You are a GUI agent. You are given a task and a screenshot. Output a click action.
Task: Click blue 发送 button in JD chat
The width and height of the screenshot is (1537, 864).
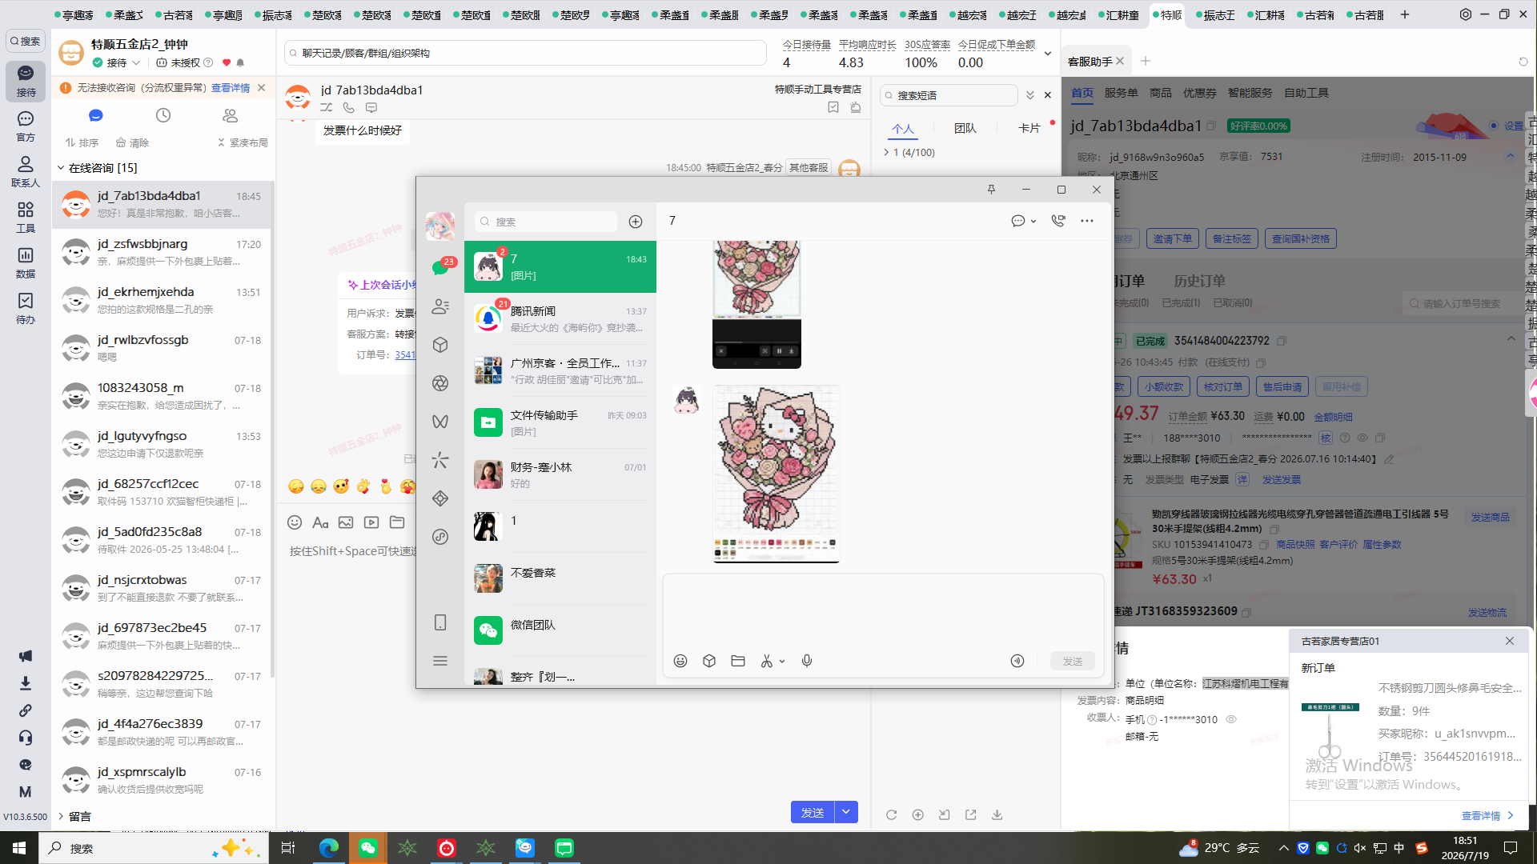click(813, 812)
